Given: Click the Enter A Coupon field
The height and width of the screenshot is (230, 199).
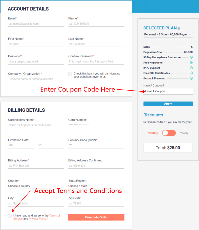Looking at the screenshot, I should click(x=168, y=91).
